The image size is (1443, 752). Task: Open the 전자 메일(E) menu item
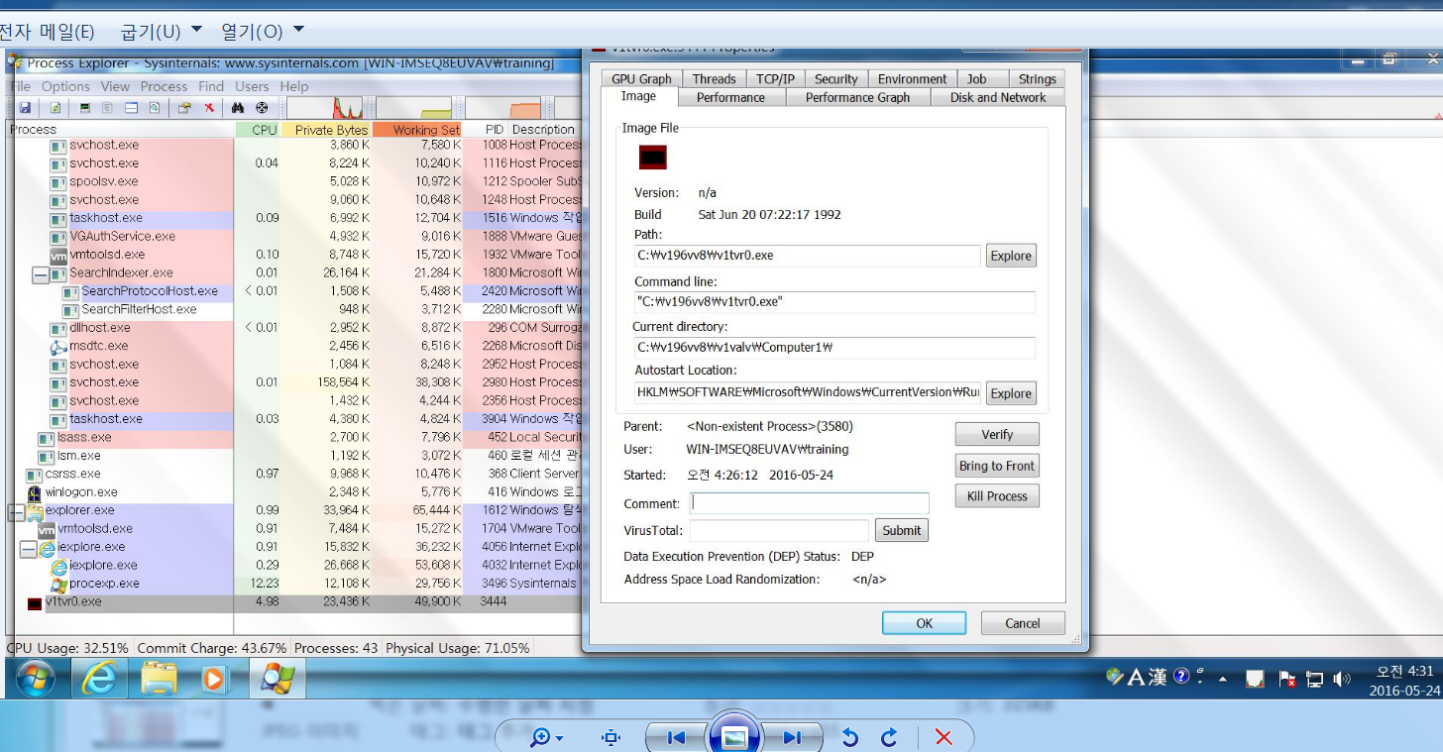(47, 31)
